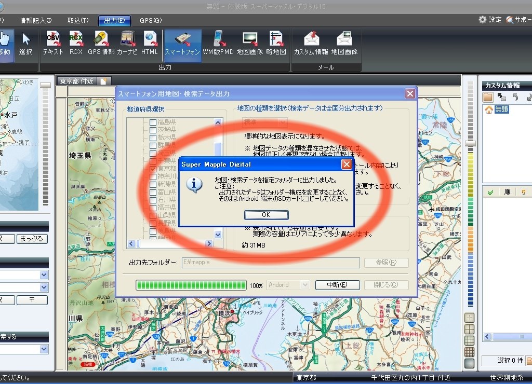Click 中断(E) abort button
Image resolution: width=532 pixels, height=384 pixels.
337,285
